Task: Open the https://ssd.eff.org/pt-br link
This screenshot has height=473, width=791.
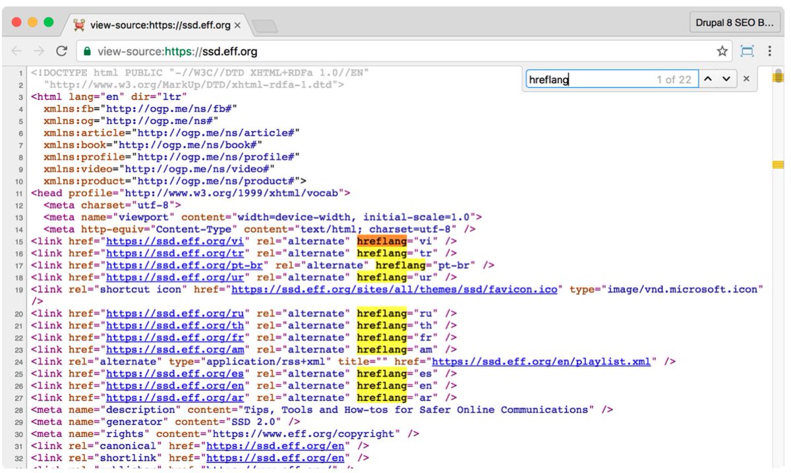Action: pos(184,265)
